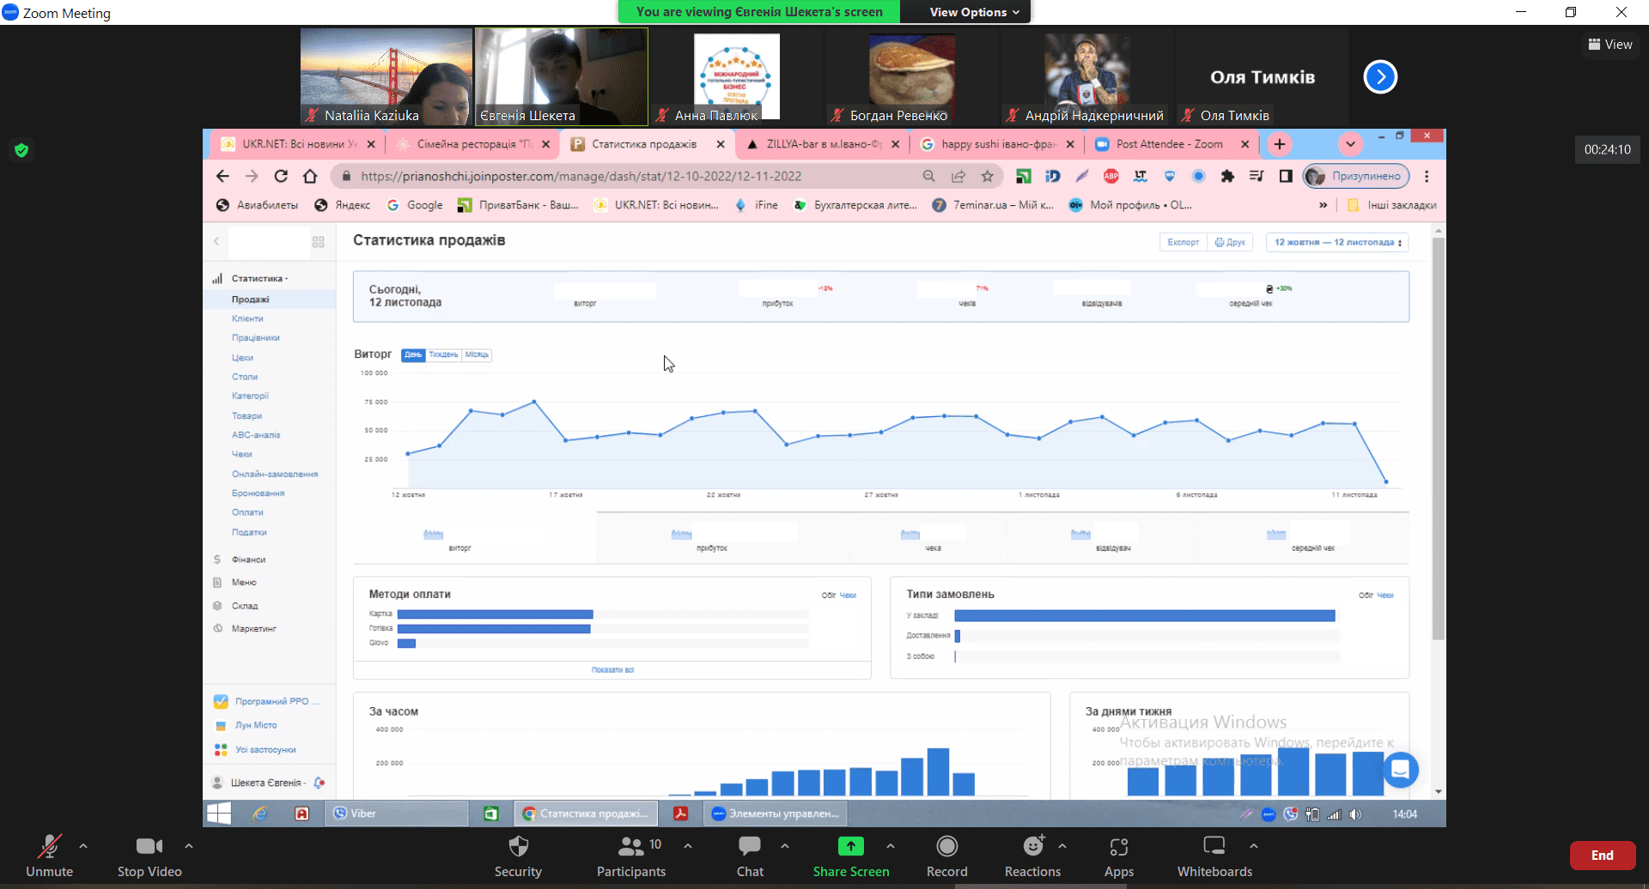This screenshot has width=1649, height=889.
Task: Click Картка payment bar
Action: point(496,614)
